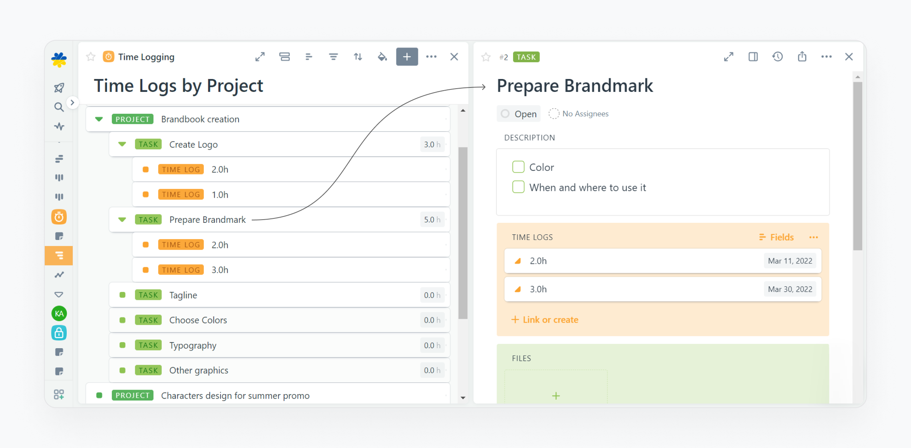Open the Time Logs section more options
Viewport: 911px width, 448px height.
point(814,237)
